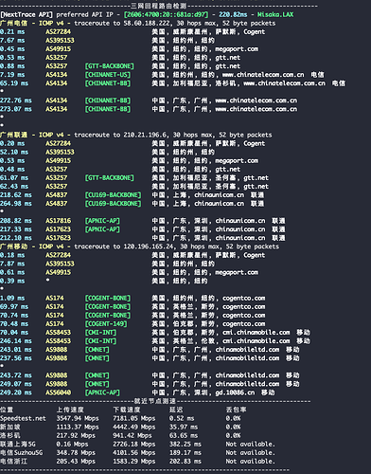Click the "0.39 ms" latency value
371x474 pixels.
pyautogui.click(x=12, y=281)
